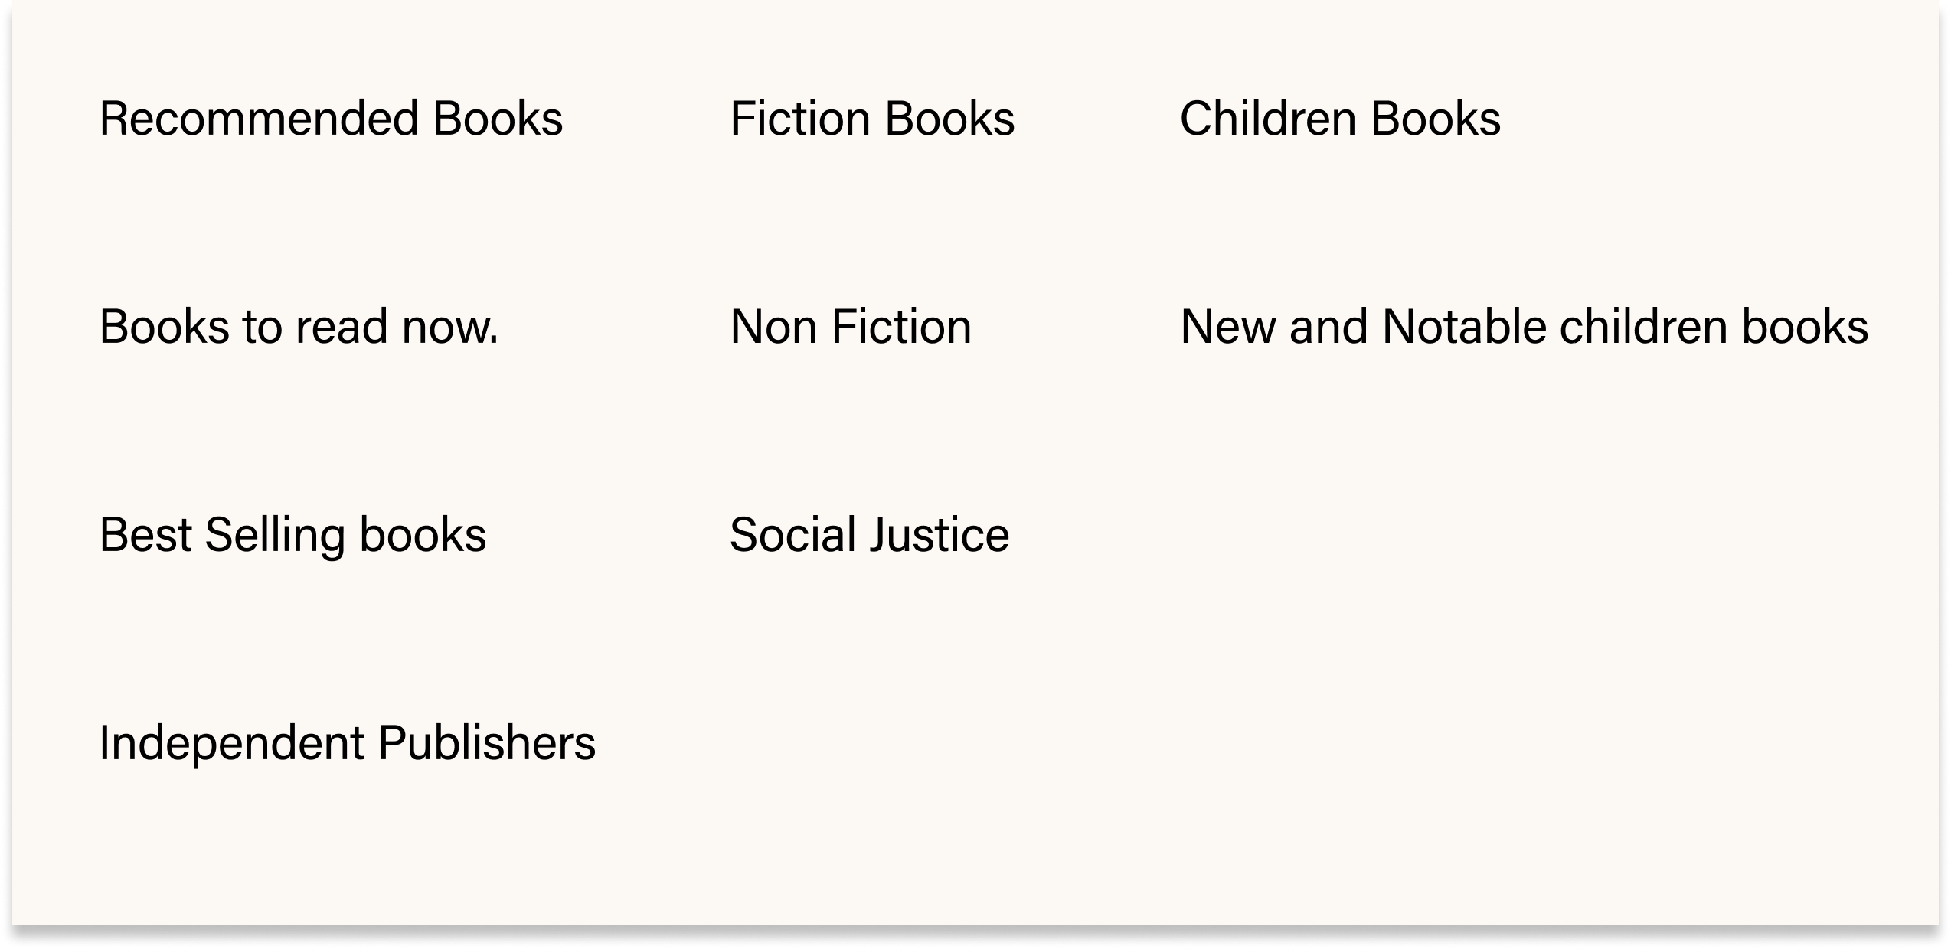Screen dimensions: 1951x949
Task: Pick Social Justice under Fiction Books
Action: [x=869, y=534]
